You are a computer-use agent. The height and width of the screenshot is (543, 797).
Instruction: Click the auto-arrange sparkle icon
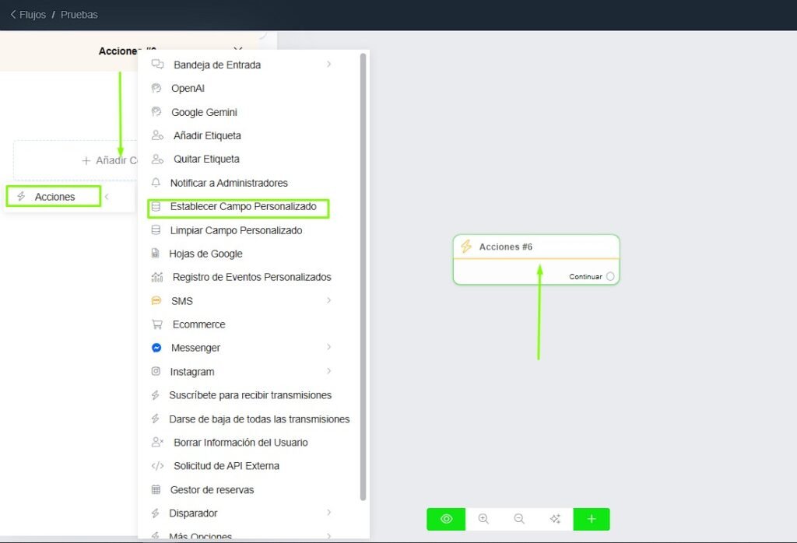click(x=555, y=519)
